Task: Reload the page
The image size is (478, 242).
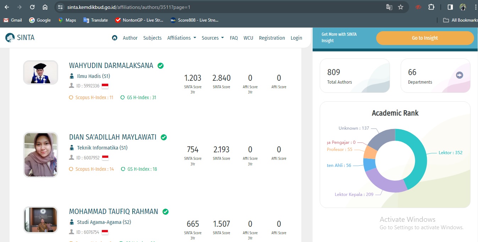Action: (x=32, y=7)
